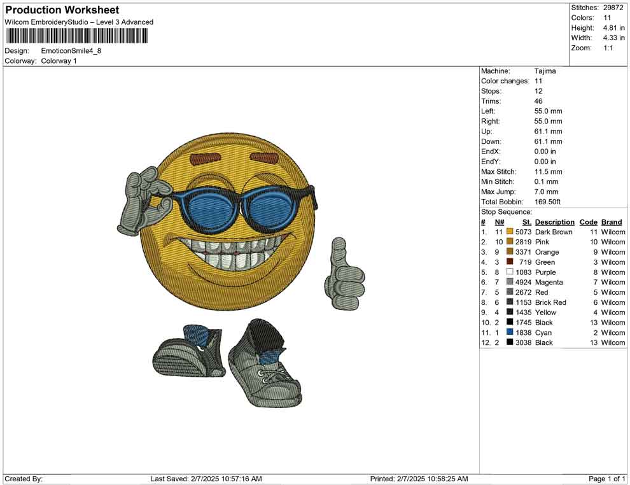Select the swatch next to 1435 Yellow
This screenshot has height=485, width=630.
[x=510, y=312]
